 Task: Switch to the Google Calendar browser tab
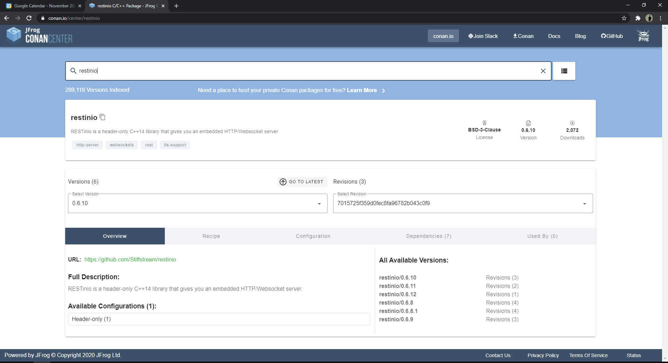click(44, 6)
